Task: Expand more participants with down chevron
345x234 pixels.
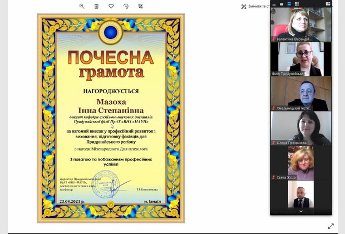Action: click(x=301, y=211)
